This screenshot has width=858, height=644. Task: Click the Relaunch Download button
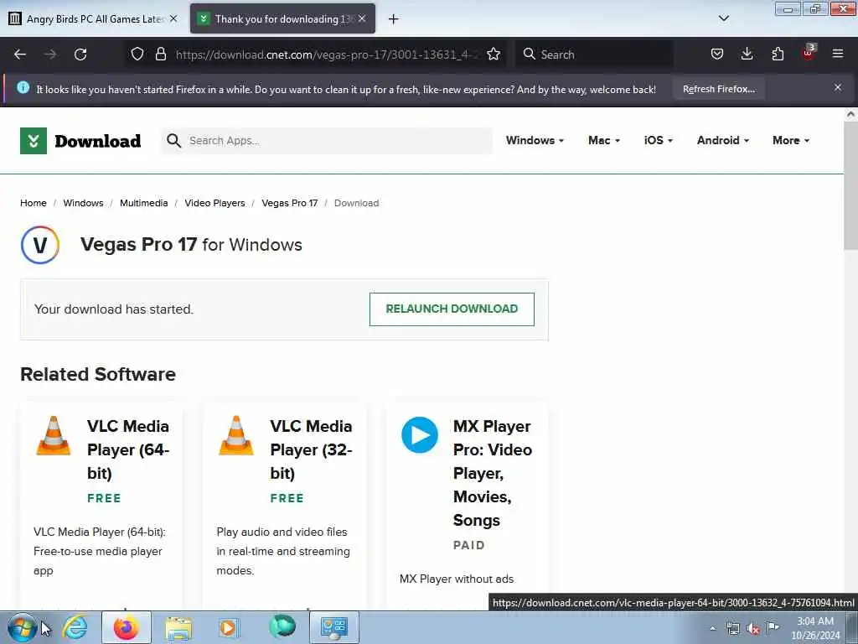tap(452, 309)
